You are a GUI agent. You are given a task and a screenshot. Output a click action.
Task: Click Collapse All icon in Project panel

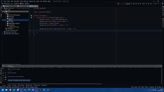[x=23, y=6]
